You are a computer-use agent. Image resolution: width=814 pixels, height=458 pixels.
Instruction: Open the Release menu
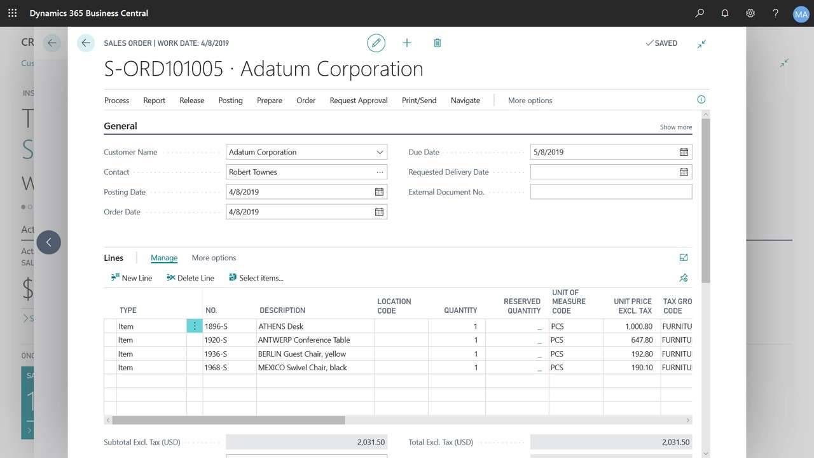[192, 101]
